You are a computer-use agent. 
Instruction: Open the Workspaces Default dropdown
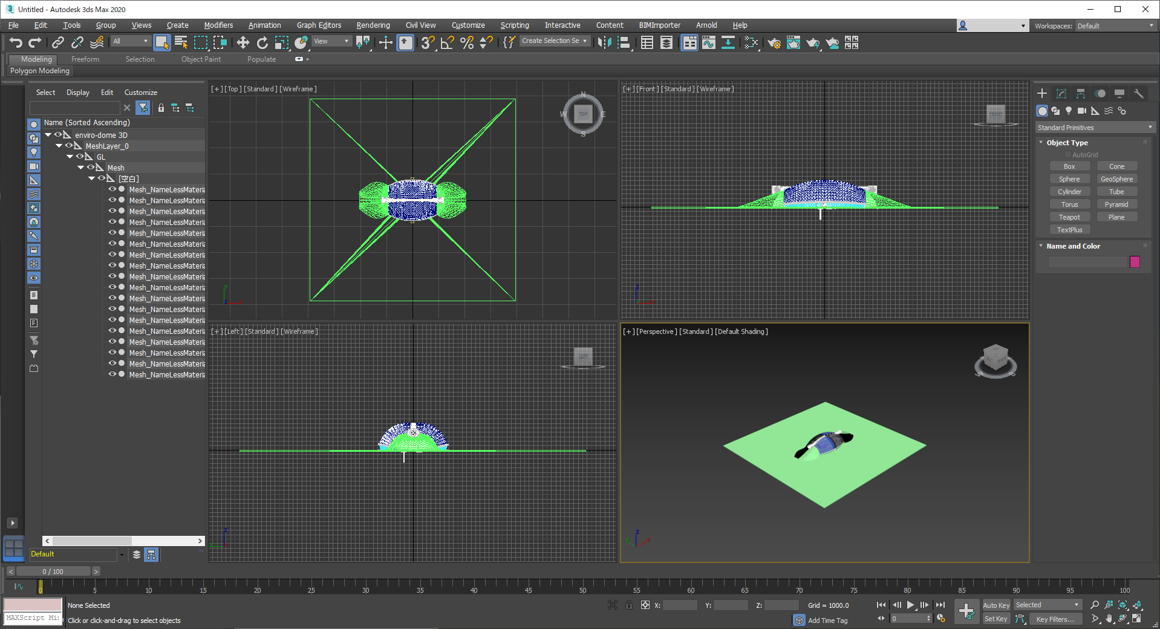coord(1115,26)
